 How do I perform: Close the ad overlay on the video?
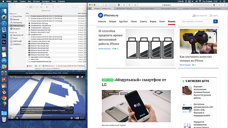coord(72,108)
